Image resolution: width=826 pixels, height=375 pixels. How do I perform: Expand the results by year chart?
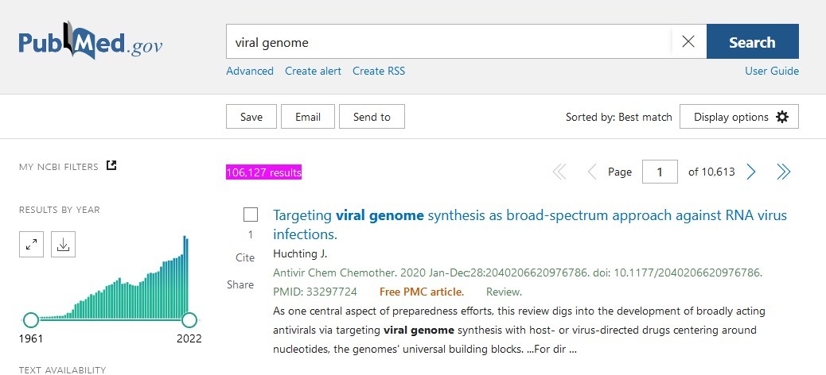31,245
